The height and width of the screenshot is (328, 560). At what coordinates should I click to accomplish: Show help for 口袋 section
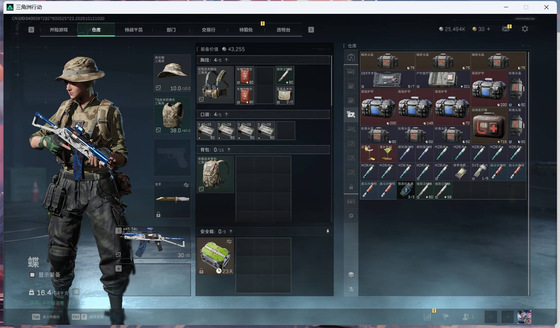(x=227, y=114)
